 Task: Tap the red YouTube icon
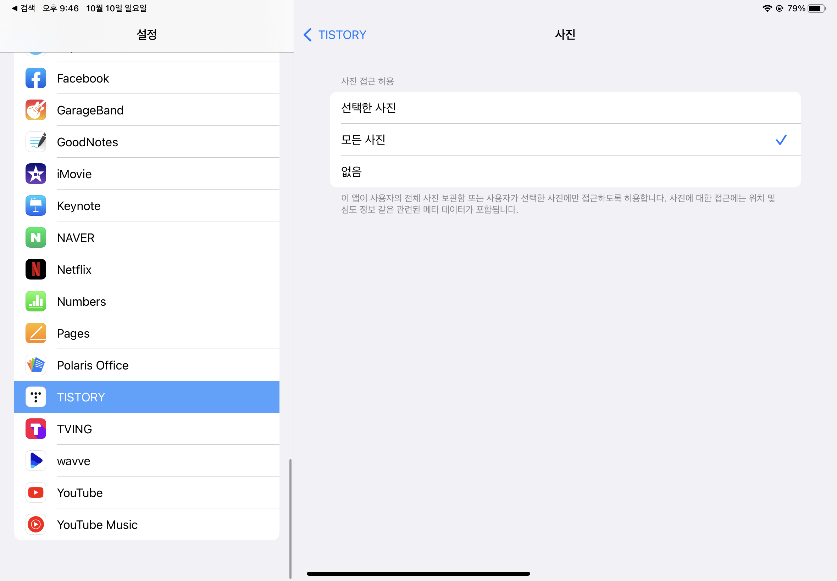[36, 492]
